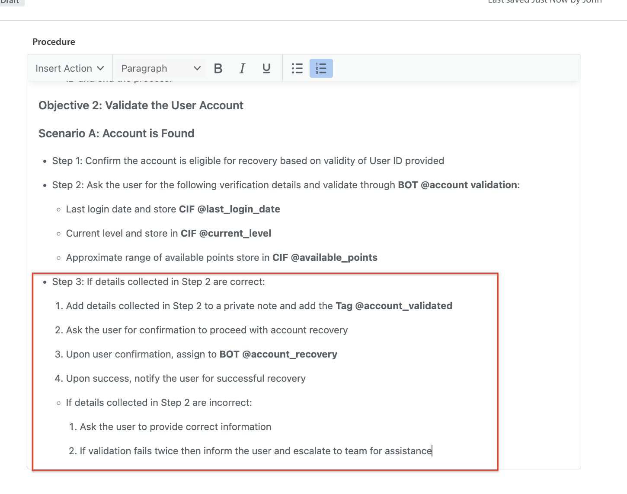627x494 pixels.
Task: Click the 'Ask the user for confirmation' line
Action: [207, 330]
